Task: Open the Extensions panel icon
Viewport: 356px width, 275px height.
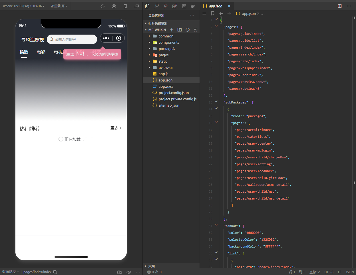Action: point(175,6)
